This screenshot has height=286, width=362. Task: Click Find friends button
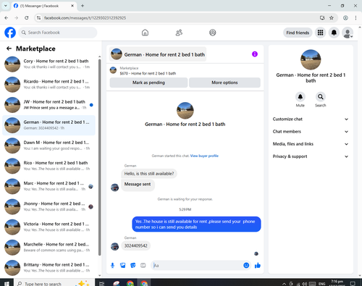click(x=298, y=33)
